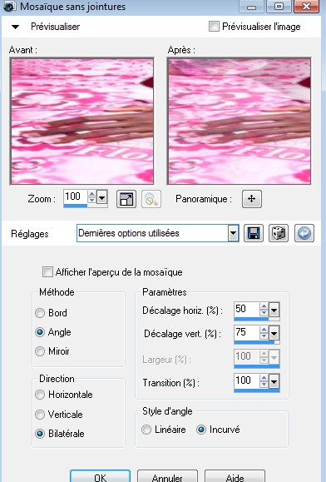Click the greyed-out magnifier icon beside Zoom
This screenshot has width=326, height=482.
tap(151, 199)
